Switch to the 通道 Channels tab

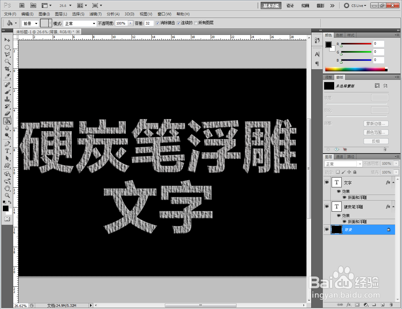(x=339, y=157)
